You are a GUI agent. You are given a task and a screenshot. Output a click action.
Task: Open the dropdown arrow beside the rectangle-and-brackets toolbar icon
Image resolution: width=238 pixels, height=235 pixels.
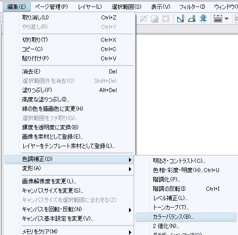[226, 19]
